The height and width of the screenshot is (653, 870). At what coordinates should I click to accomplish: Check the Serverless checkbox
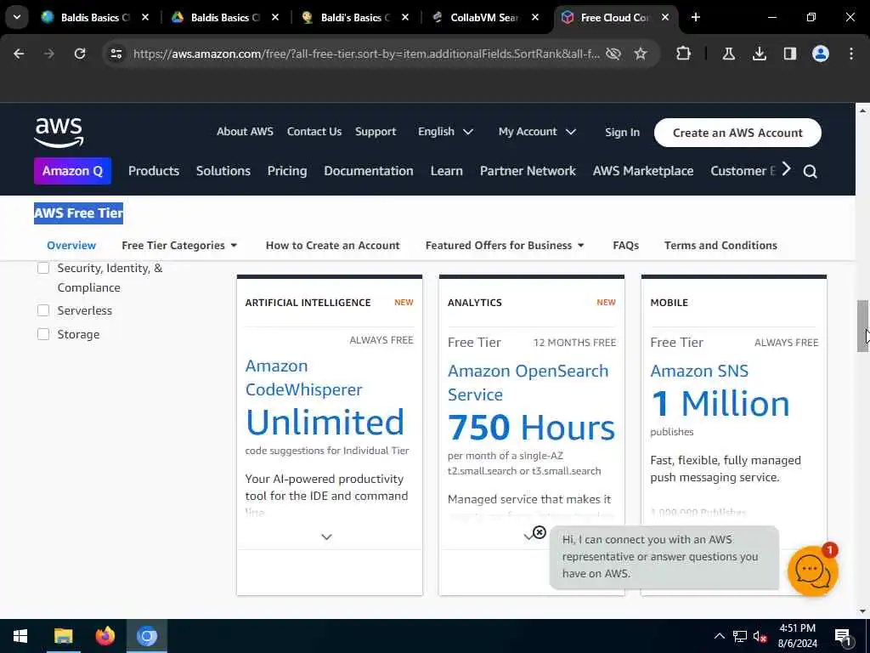point(43,310)
